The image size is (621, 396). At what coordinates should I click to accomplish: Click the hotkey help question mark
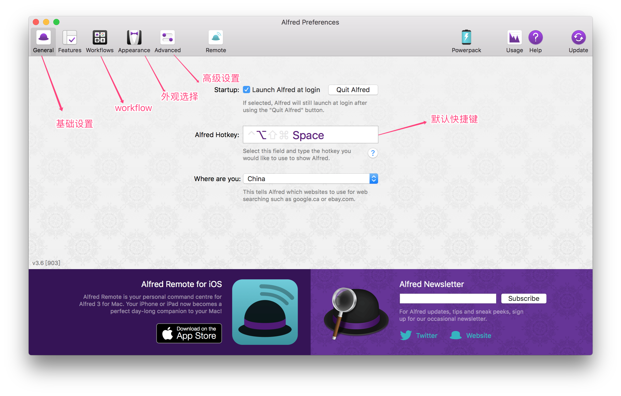click(373, 153)
